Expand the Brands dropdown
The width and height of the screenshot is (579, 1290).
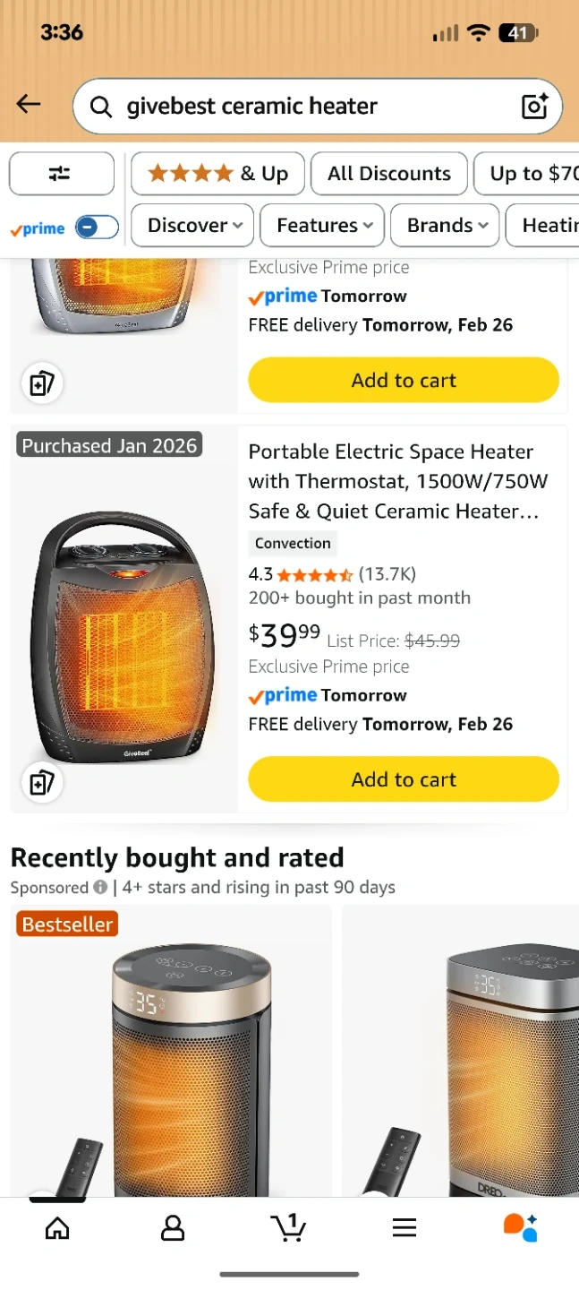[x=447, y=225]
